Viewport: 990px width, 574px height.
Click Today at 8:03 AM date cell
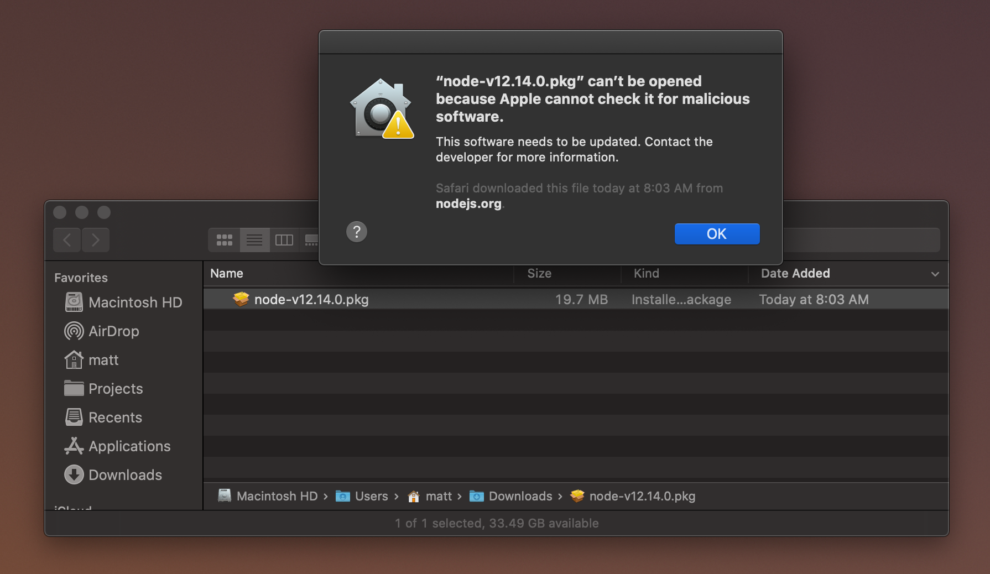pyautogui.click(x=814, y=300)
